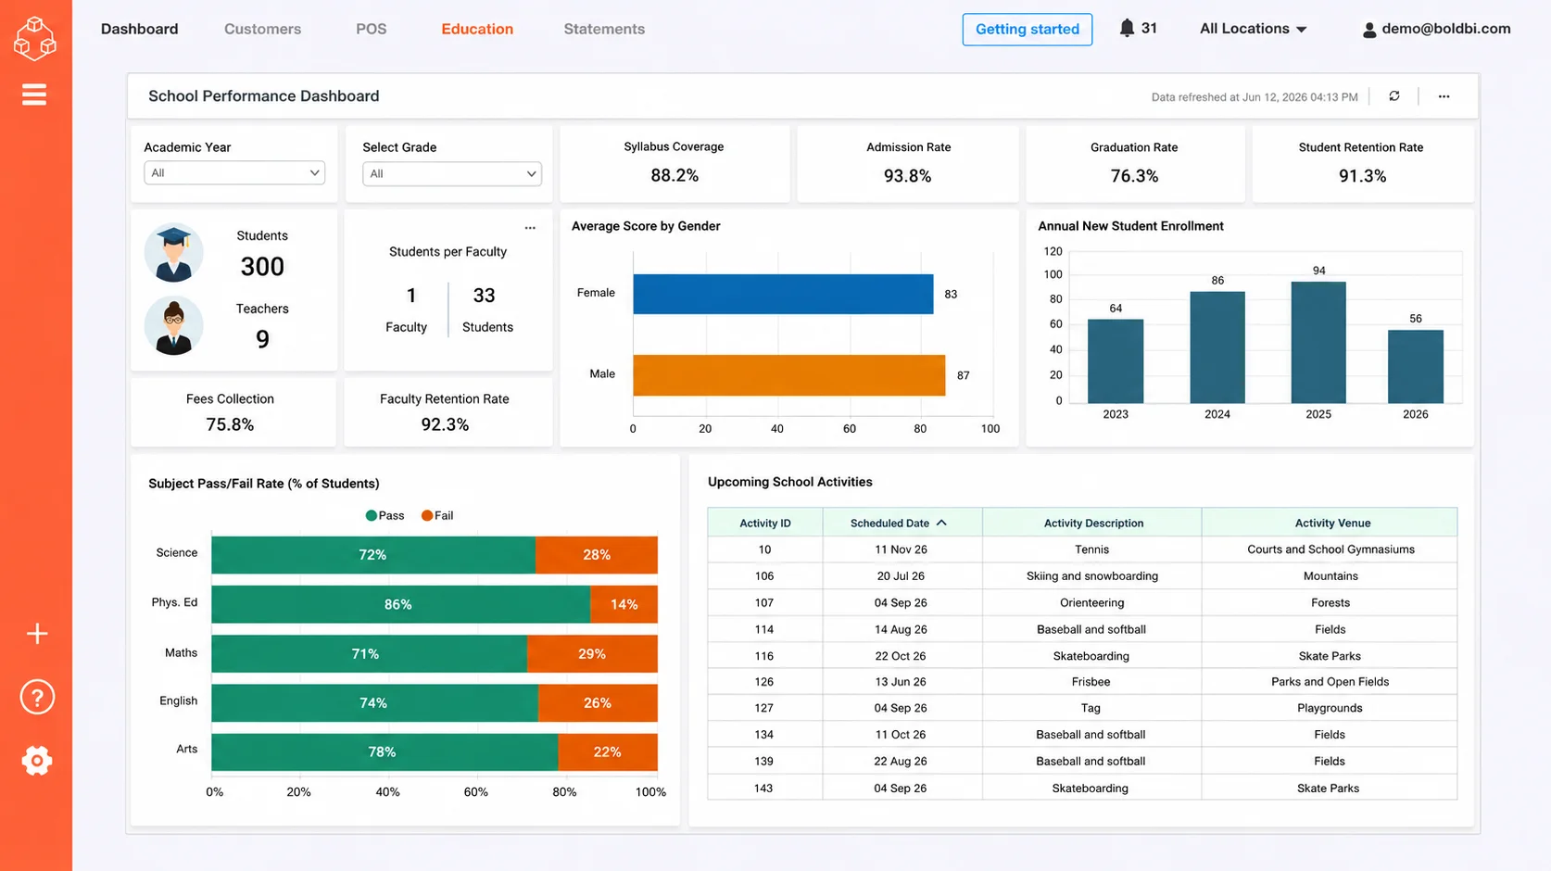
Task: Click the 2024 enrollment bar
Action: click(1217, 347)
